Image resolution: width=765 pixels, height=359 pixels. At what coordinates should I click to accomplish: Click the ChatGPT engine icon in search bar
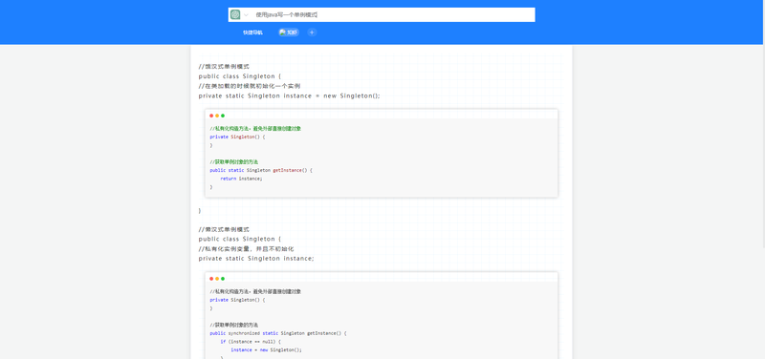[235, 14]
